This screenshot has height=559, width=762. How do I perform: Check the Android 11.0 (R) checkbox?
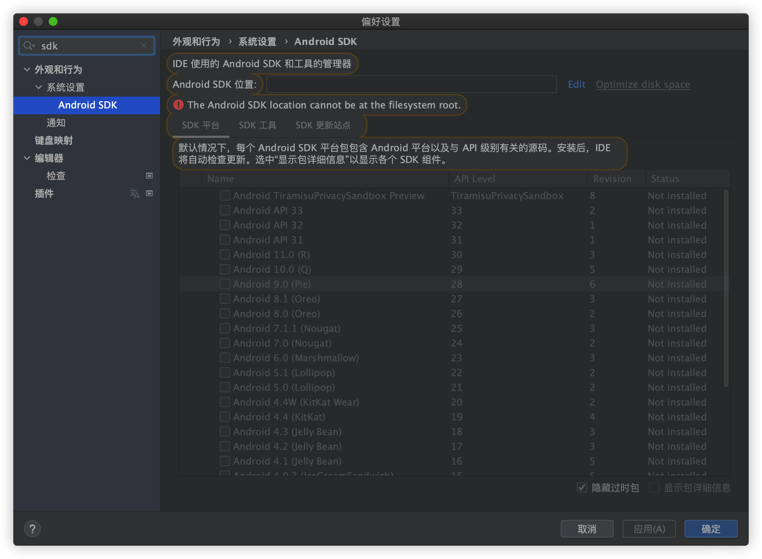click(225, 254)
